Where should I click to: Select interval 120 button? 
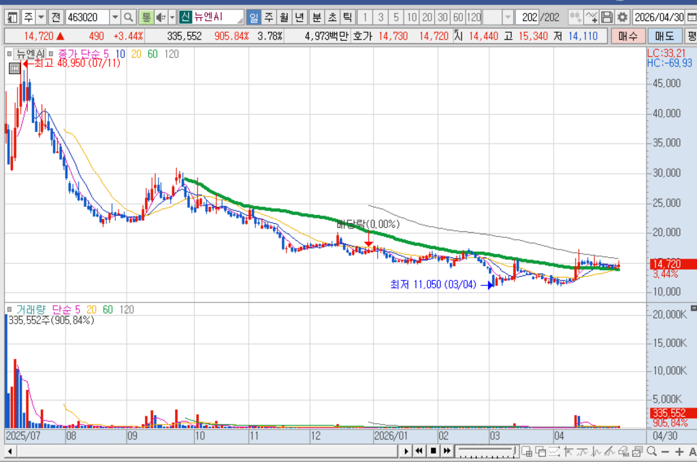[x=474, y=17]
